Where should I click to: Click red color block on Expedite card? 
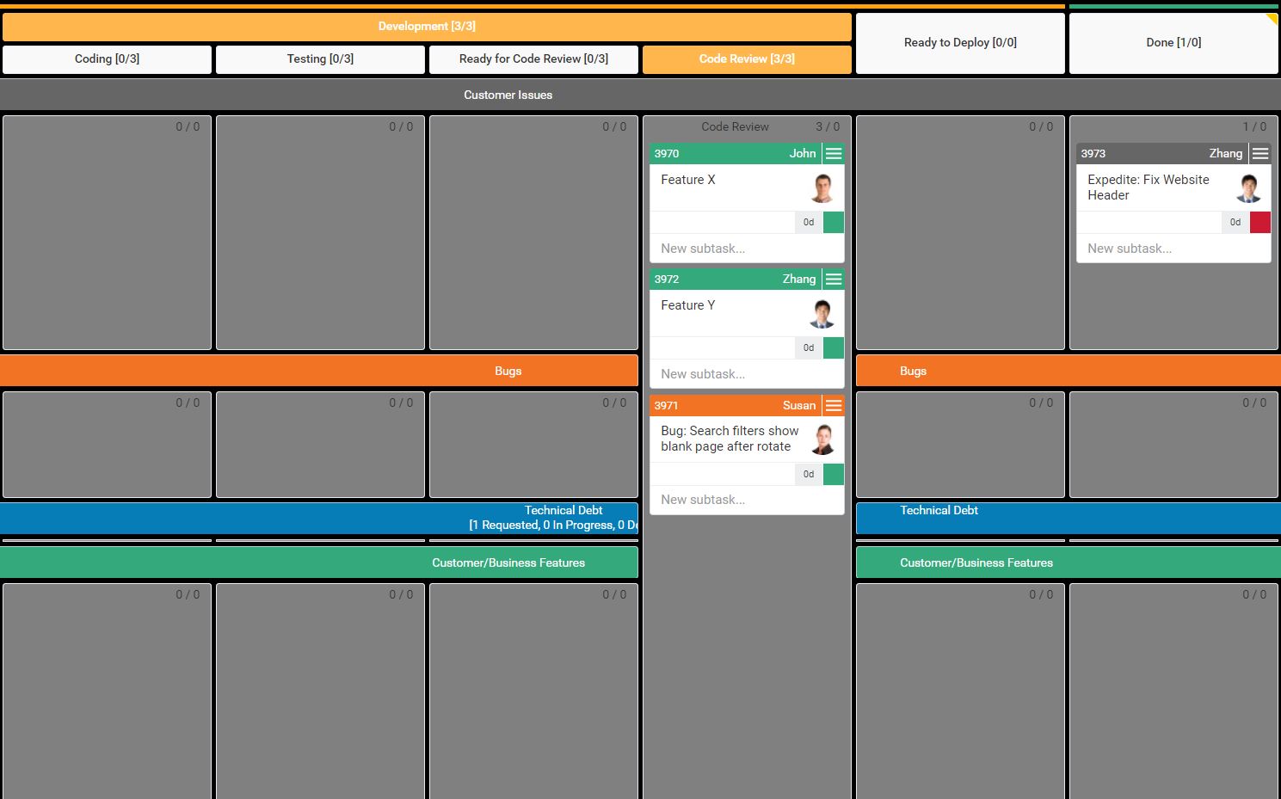1259,222
